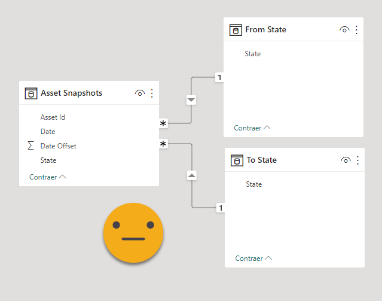Click the From State table icon
This screenshot has height=301, width=382.
click(x=236, y=29)
